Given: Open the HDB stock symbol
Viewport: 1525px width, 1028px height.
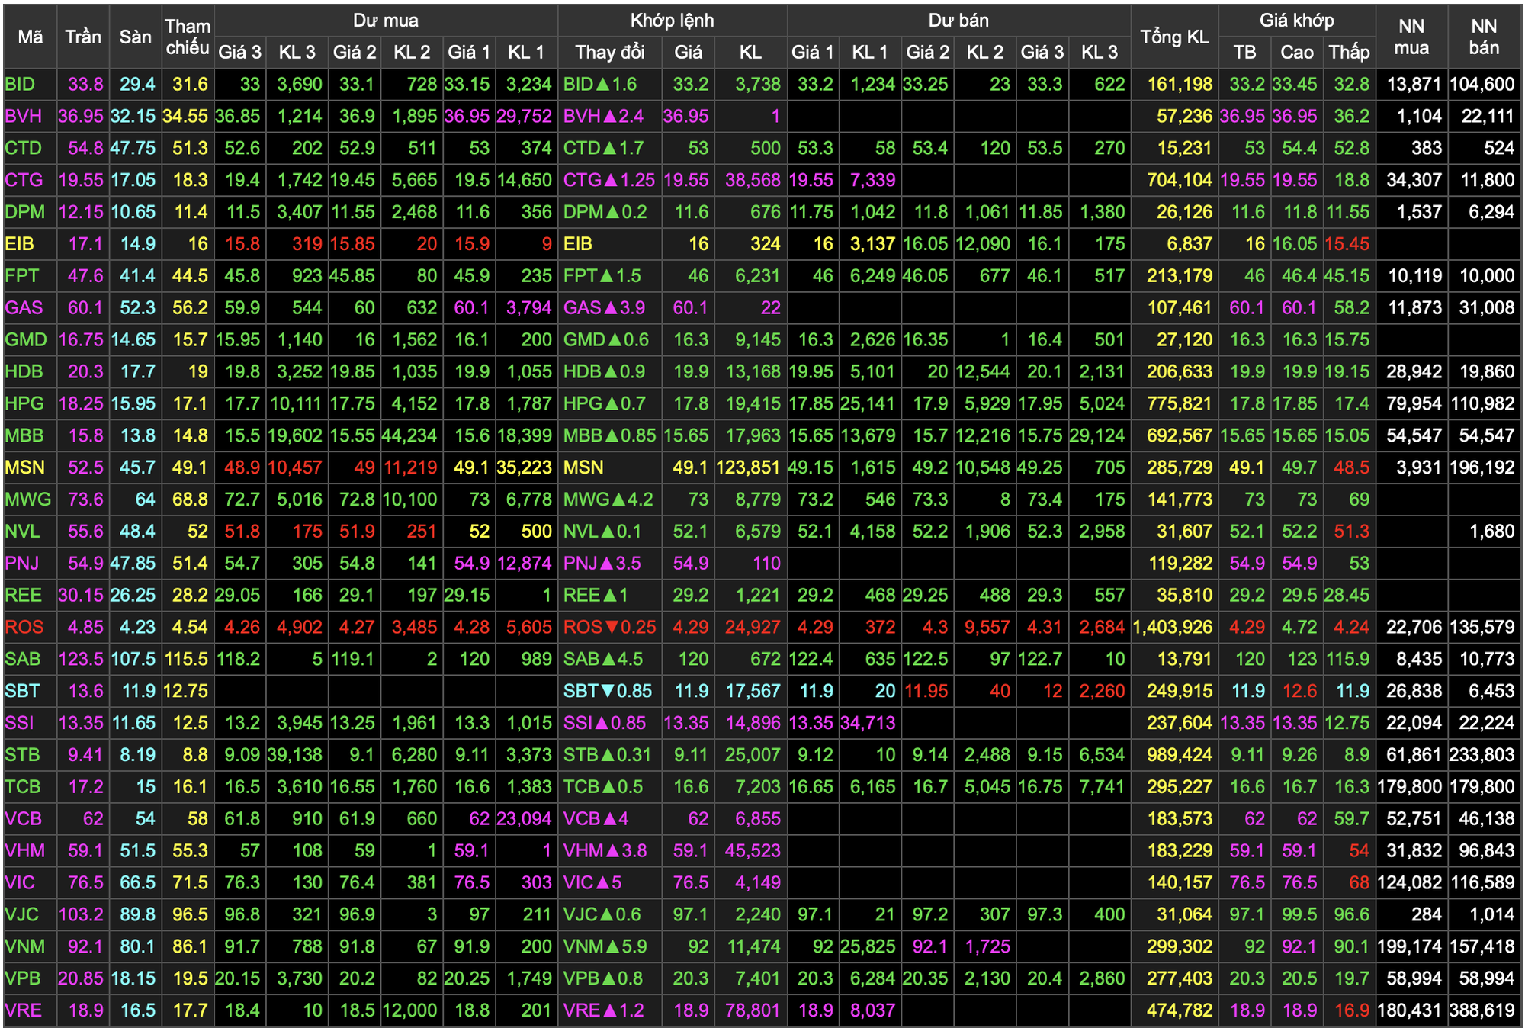Looking at the screenshot, I should click(x=24, y=371).
